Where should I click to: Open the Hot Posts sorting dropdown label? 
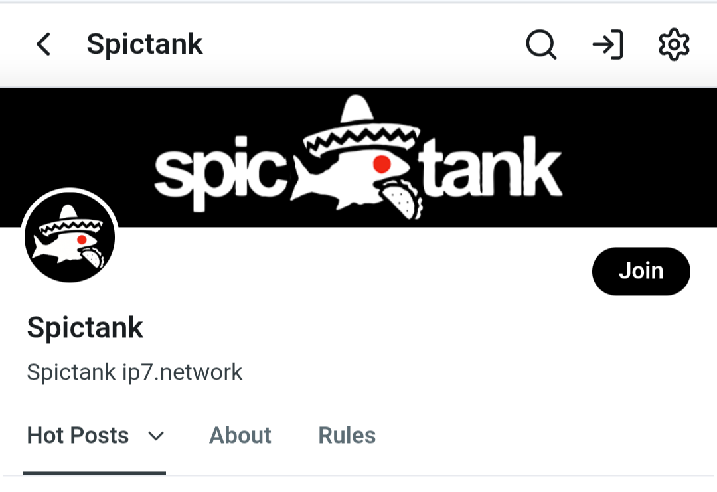pos(78,435)
